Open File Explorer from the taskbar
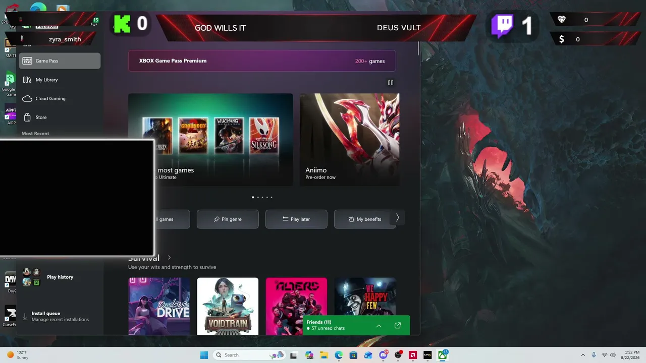 point(324,355)
